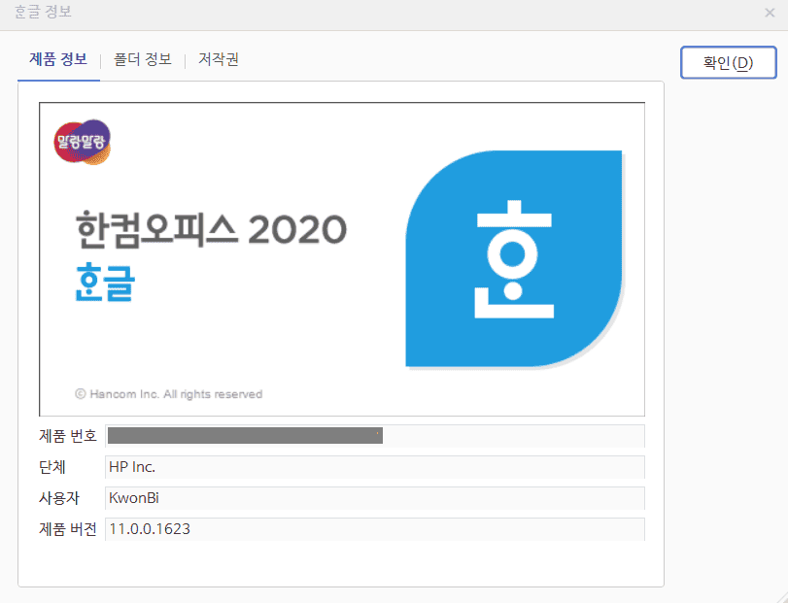
Task: Click the 한컴오피스 2020 title text
Action: tap(211, 230)
